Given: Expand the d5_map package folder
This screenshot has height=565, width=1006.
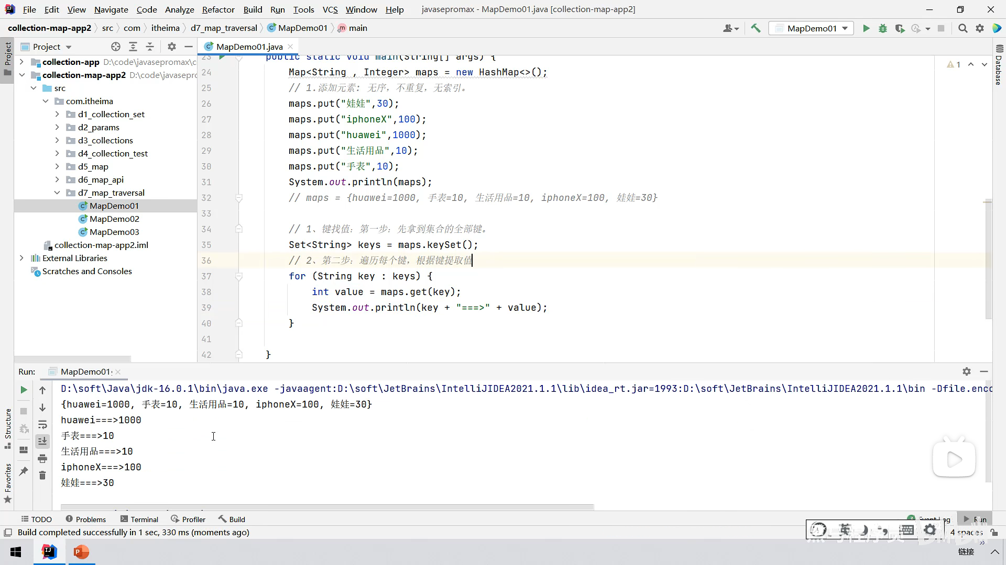Looking at the screenshot, I should click(57, 166).
